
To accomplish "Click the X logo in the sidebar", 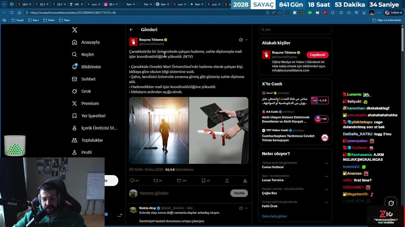I will (75, 30).
